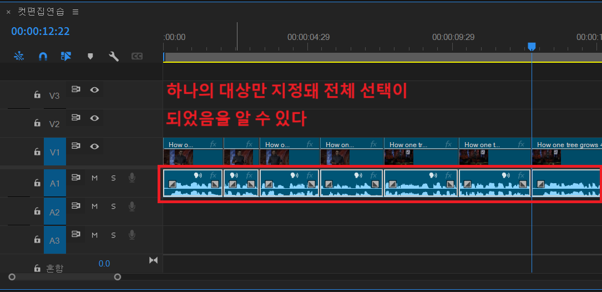Solo track A3
Screen dimensions: 602x292
tap(113, 235)
